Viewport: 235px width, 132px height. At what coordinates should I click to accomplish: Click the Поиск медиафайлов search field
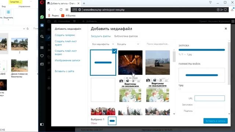158,44
